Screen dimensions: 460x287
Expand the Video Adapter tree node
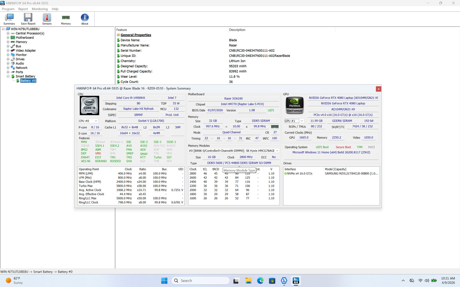click(8, 51)
